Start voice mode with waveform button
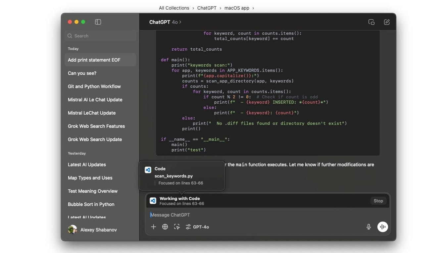The height and width of the screenshot is (253, 444). [383, 227]
